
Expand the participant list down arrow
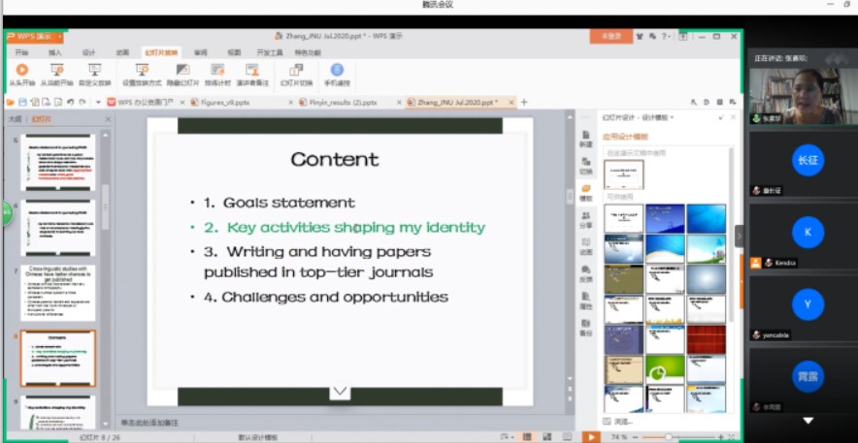click(x=808, y=422)
